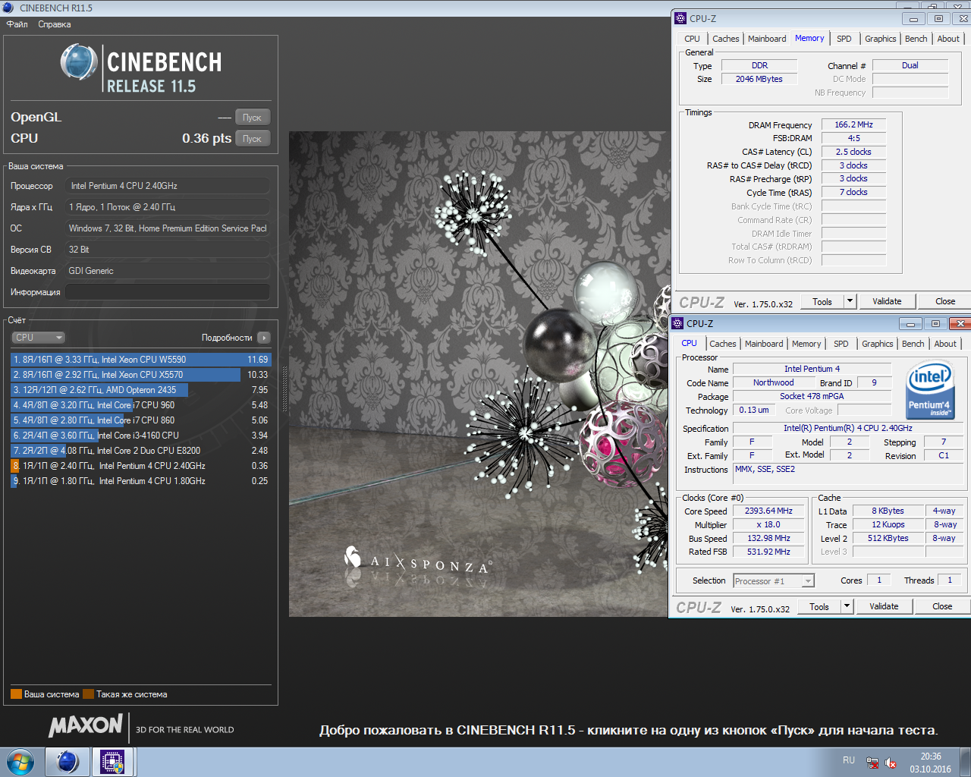
Task: Run the OpenGL test with Пуск
Action: 252,118
